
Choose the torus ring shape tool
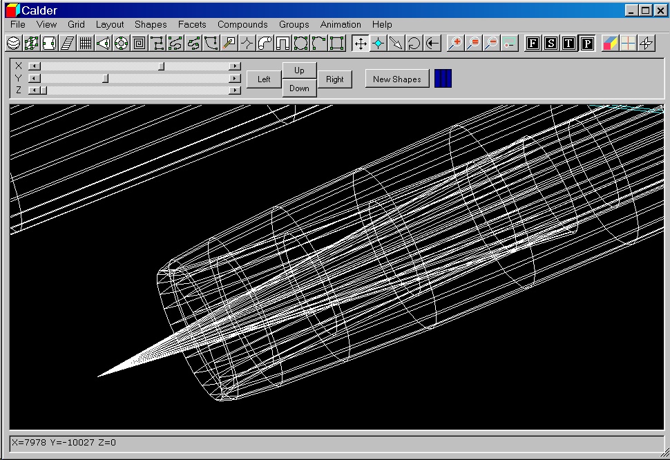click(121, 44)
